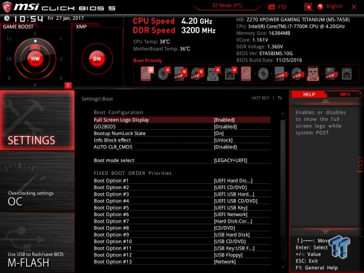Screen dimensions: 364x273
Task: Click the scroll down arrow of settings list
Action: coord(282,268)
